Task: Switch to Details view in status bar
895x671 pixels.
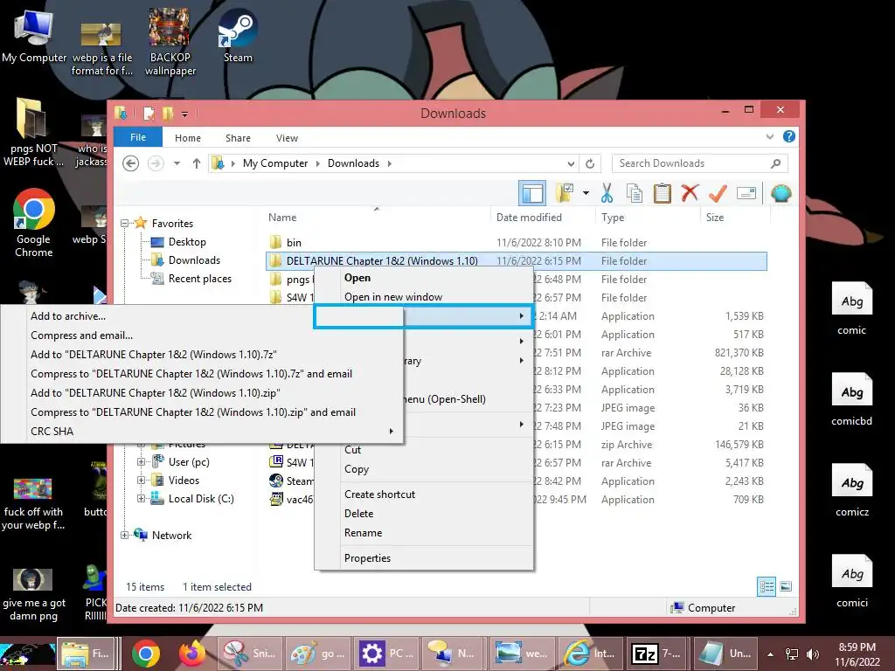Action: coord(766,586)
